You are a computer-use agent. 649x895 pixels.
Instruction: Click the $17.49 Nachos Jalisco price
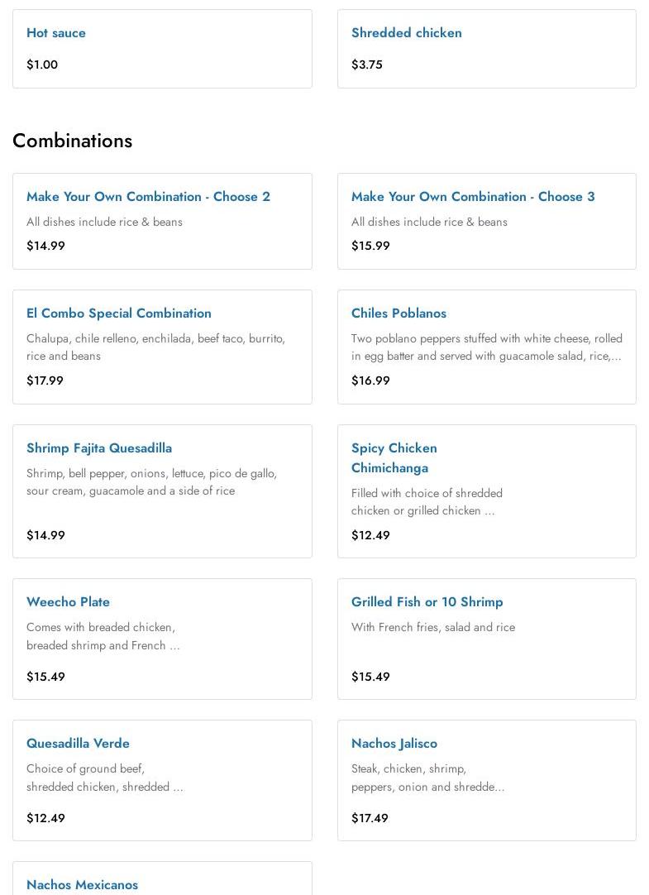pos(370,818)
